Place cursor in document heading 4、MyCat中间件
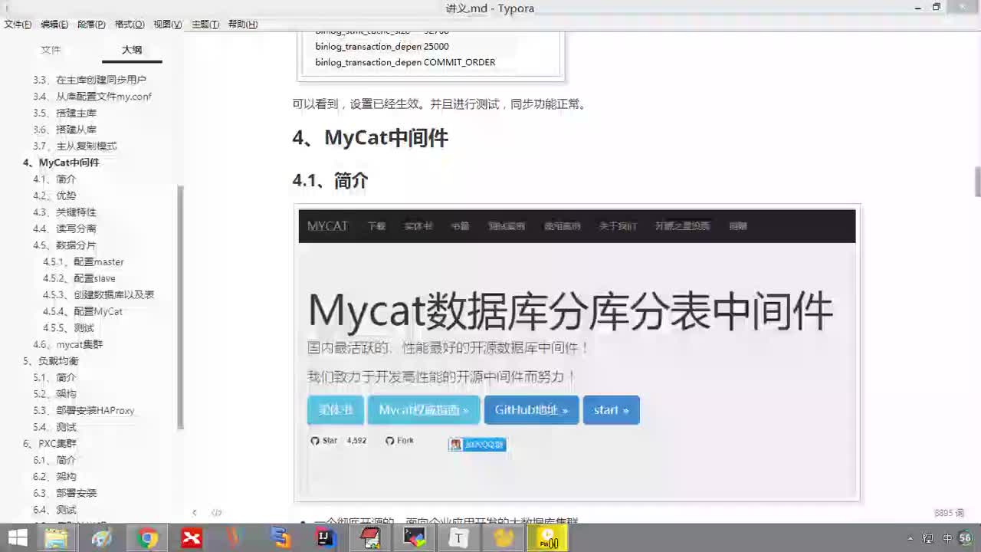Screen dimensions: 981x552 pos(369,138)
